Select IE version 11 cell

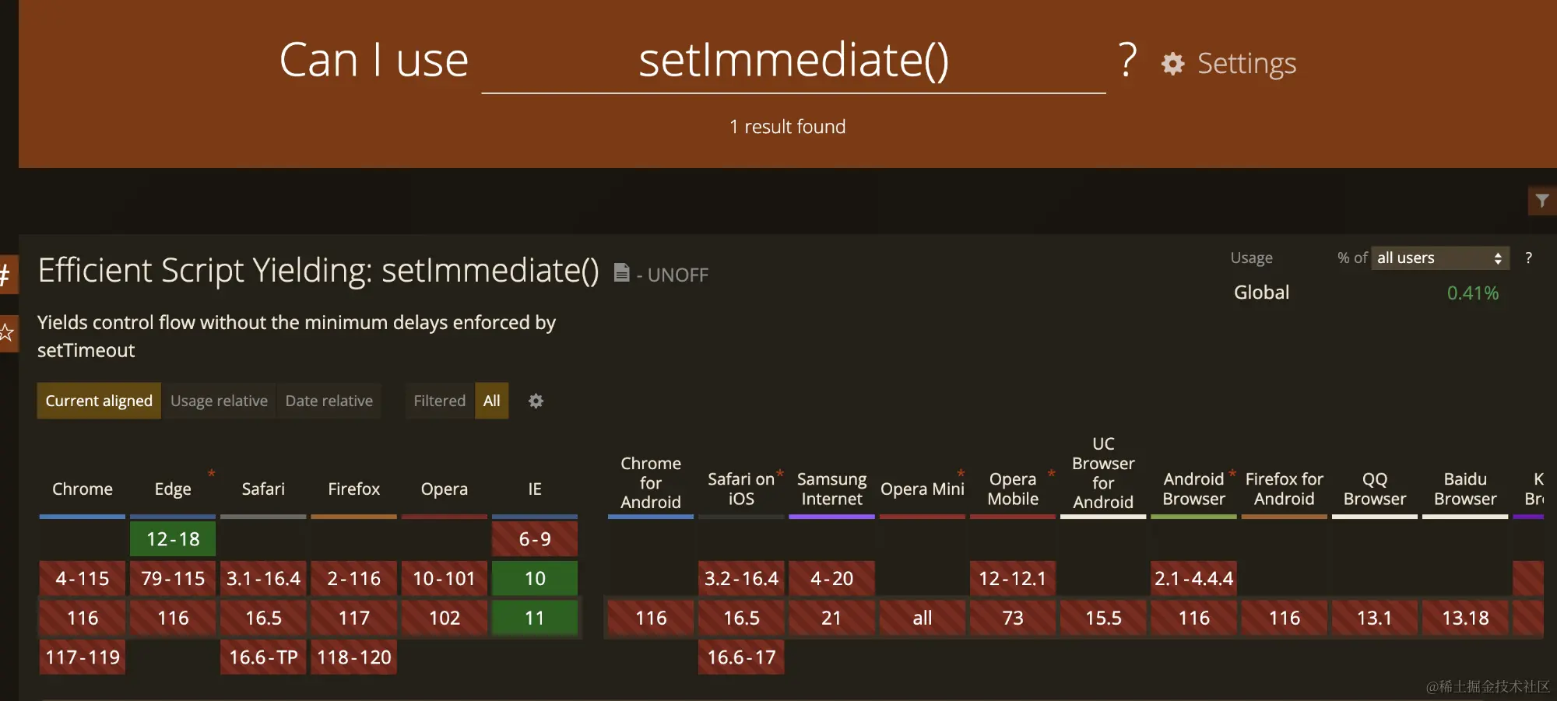tap(535, 618)
